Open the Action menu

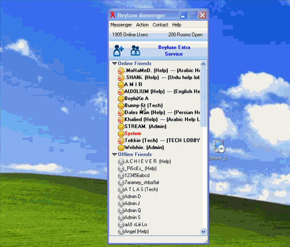pyautogui.click(x=142, y=25)
